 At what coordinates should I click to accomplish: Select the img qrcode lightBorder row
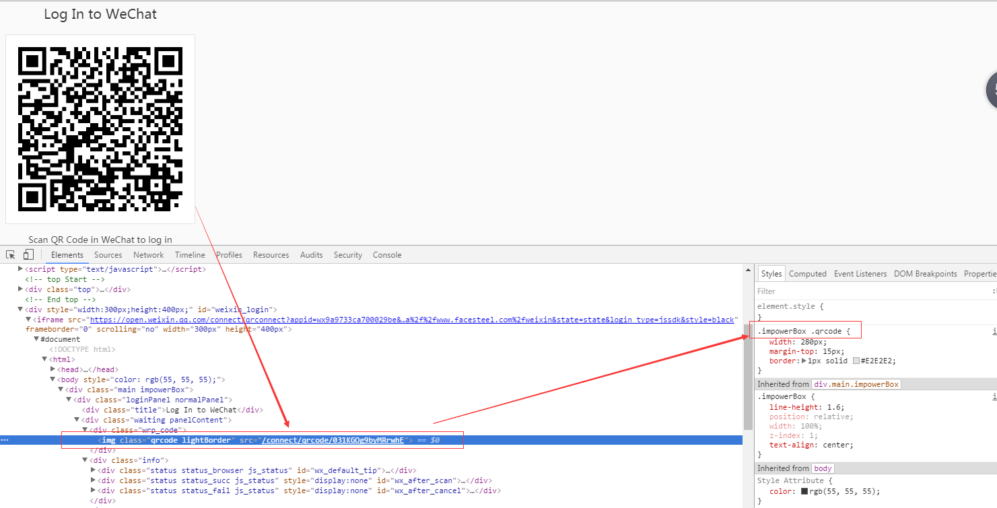coord(371,440)
